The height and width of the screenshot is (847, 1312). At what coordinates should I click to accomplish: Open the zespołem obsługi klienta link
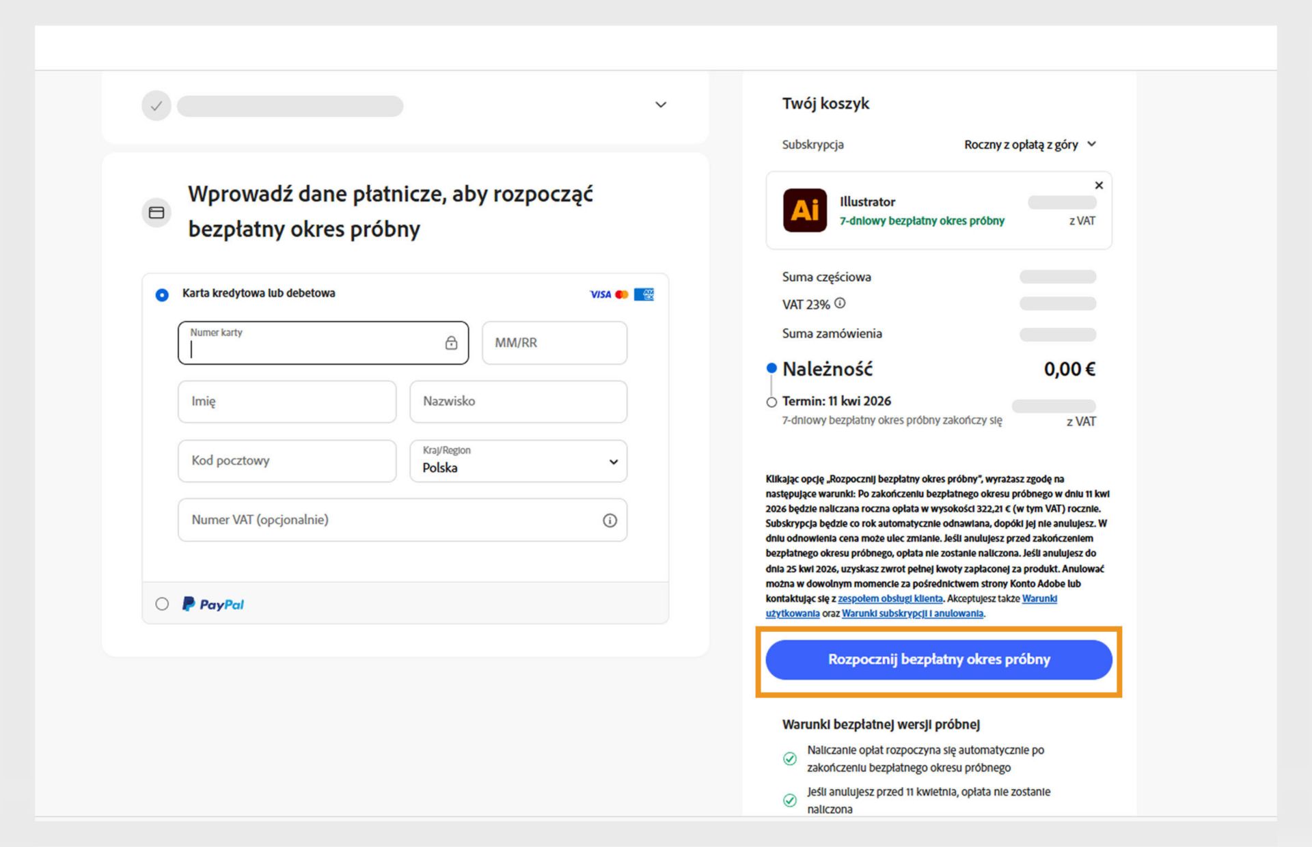[x=892, y=598]
